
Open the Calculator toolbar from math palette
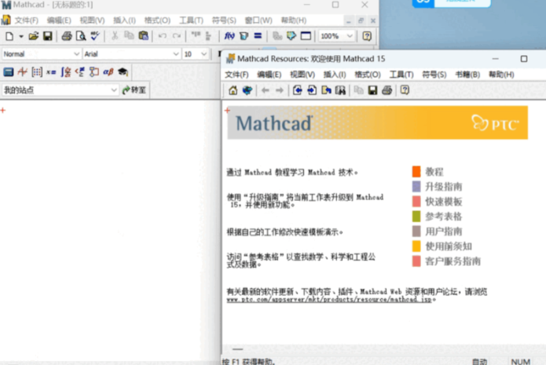pyautogui.click(x=8, y=71)
